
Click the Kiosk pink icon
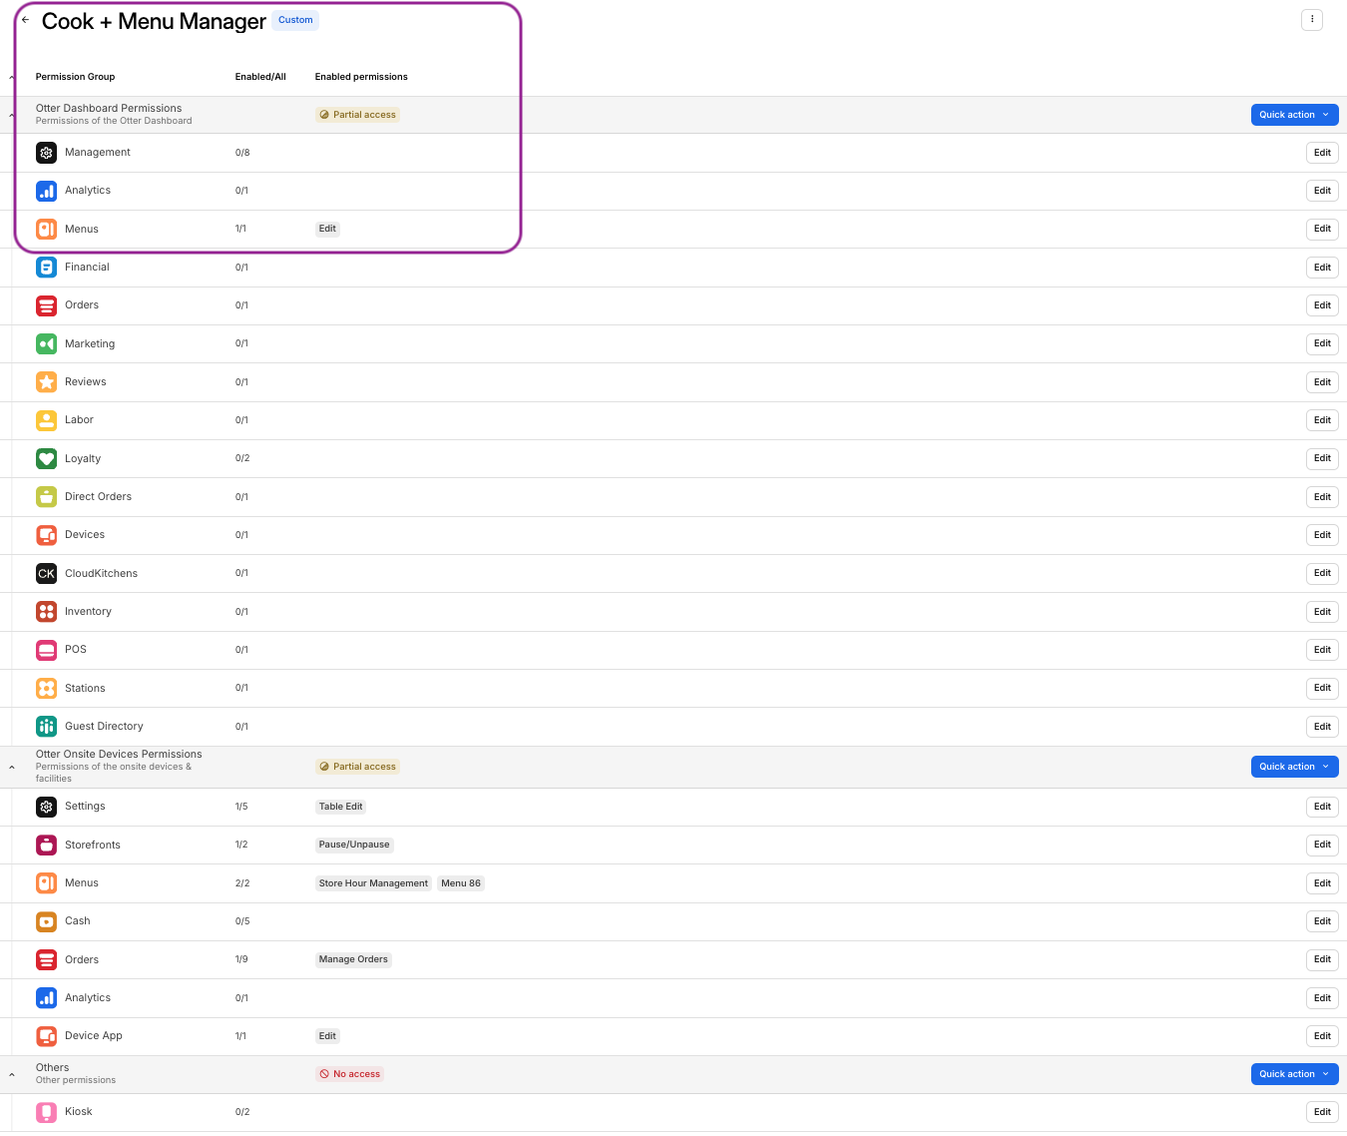click(46, 1112)
